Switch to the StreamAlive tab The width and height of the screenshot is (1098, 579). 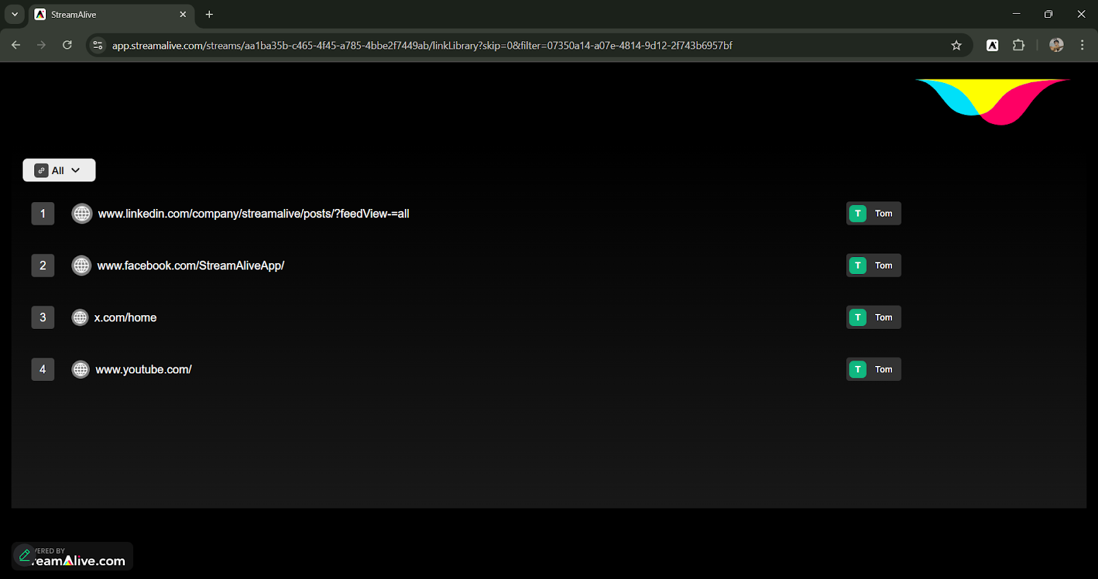pos(111,14)
